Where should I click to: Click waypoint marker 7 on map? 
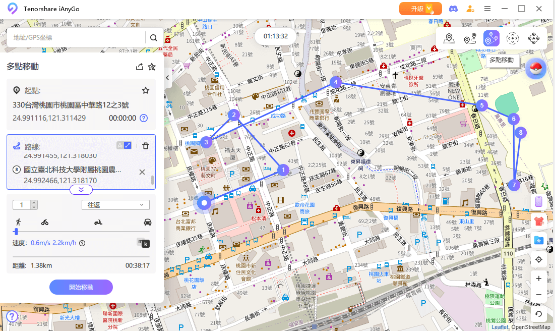[x=514, y=185]
